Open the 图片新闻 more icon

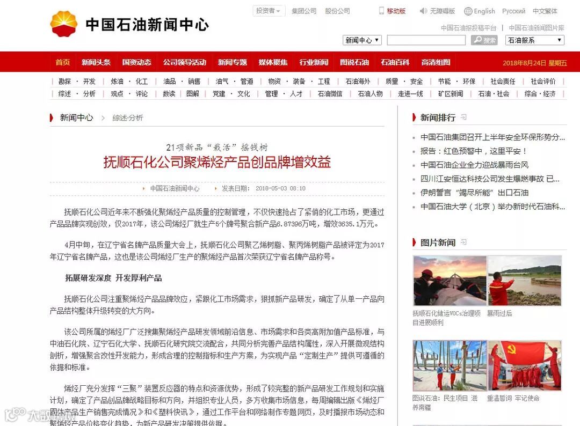[463, 242]
